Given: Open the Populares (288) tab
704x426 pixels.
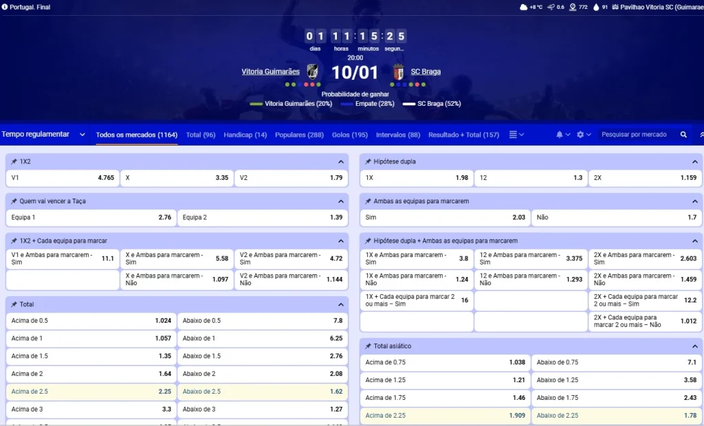Looking at the screenshot, I should pos(299,135).
